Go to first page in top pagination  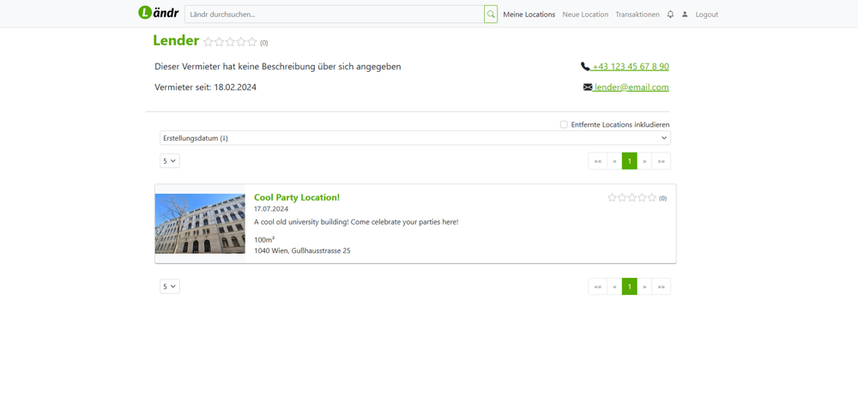tap(597, 160)
